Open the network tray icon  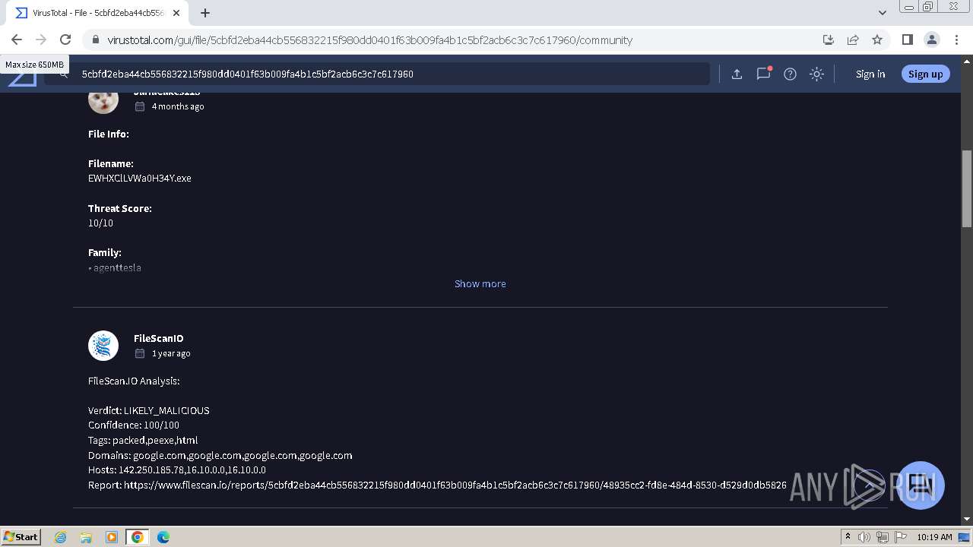point(883,537)
